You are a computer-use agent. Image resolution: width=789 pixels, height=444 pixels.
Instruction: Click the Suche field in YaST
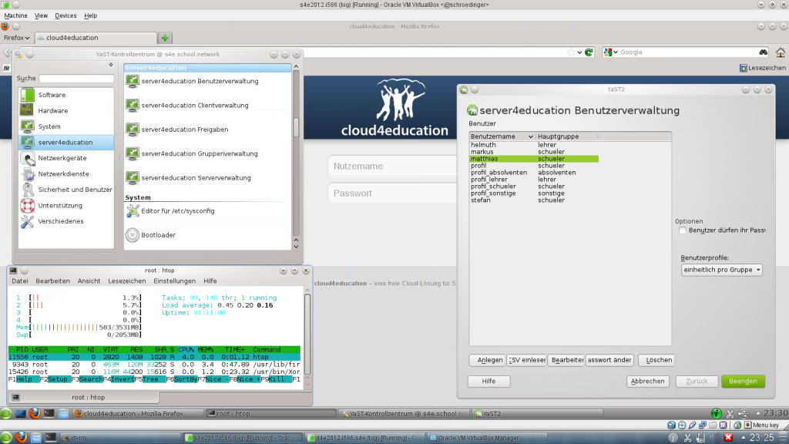(76, 78)
